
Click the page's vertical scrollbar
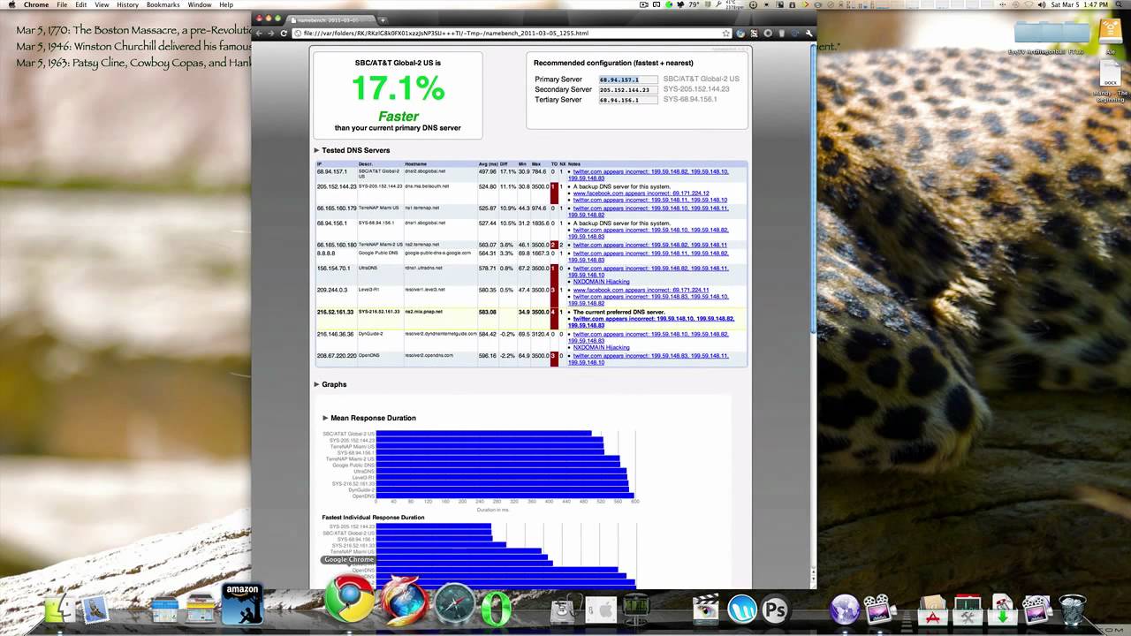point(814,190)
